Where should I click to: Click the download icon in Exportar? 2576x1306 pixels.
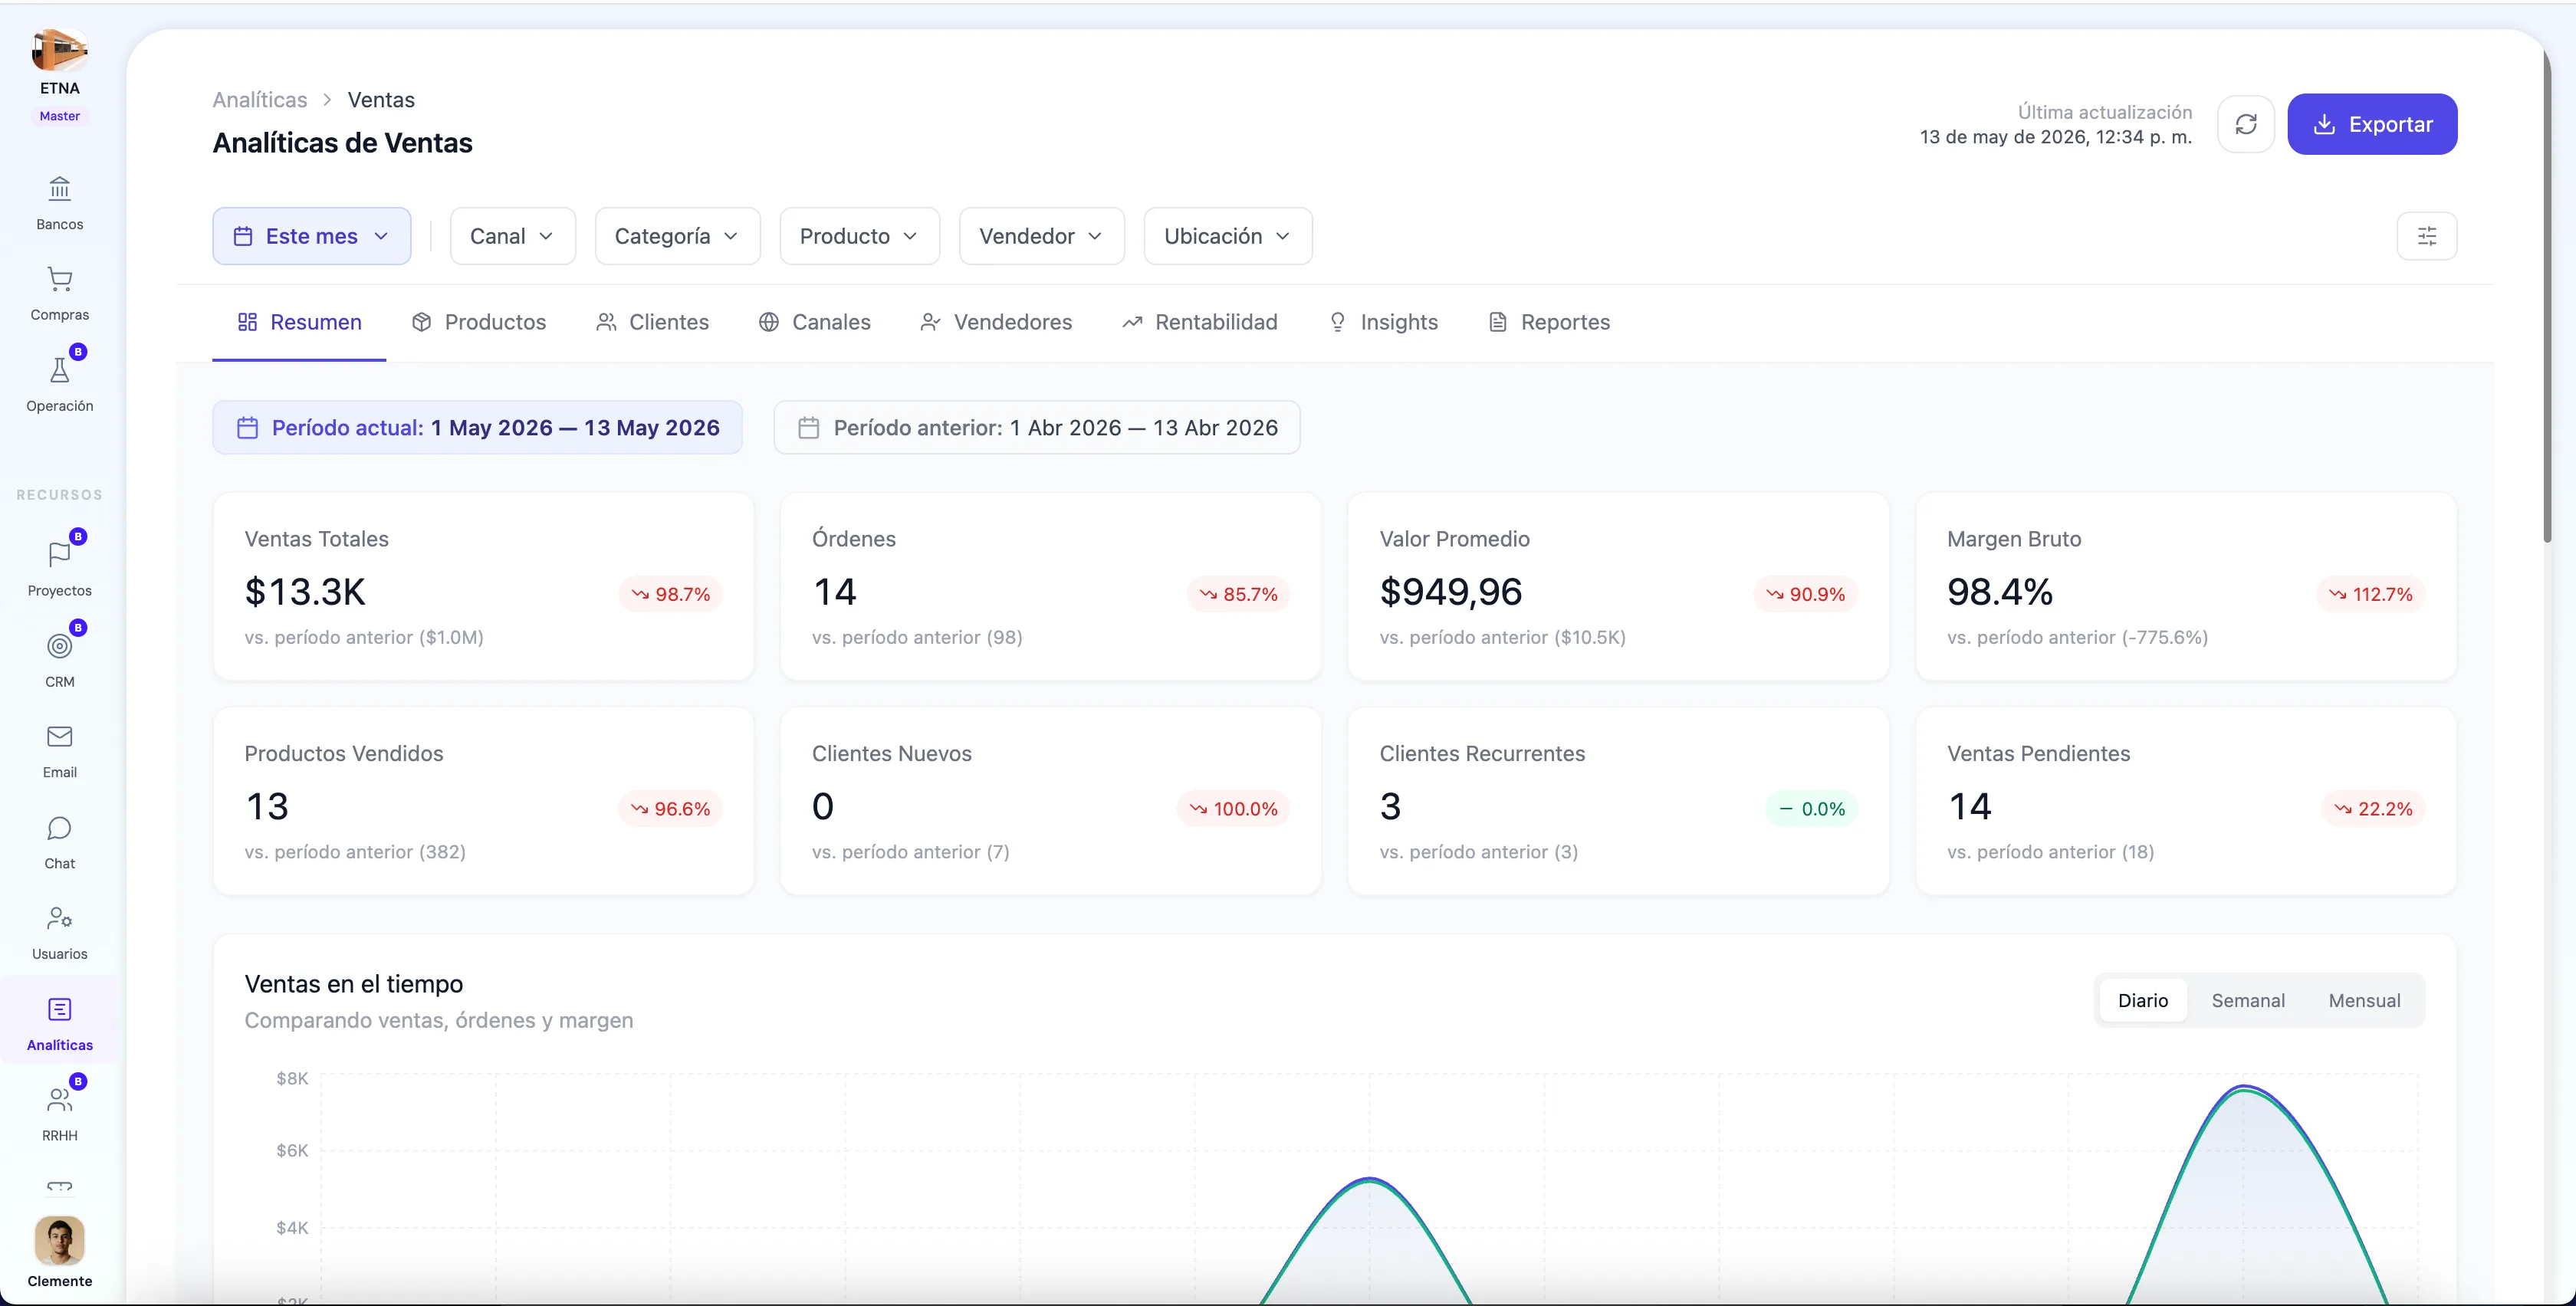2325,124
